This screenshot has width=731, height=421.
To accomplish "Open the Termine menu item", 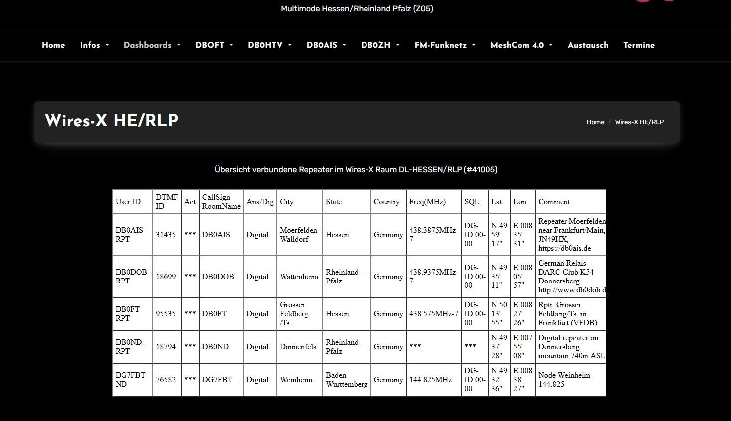I will (639, 45).
